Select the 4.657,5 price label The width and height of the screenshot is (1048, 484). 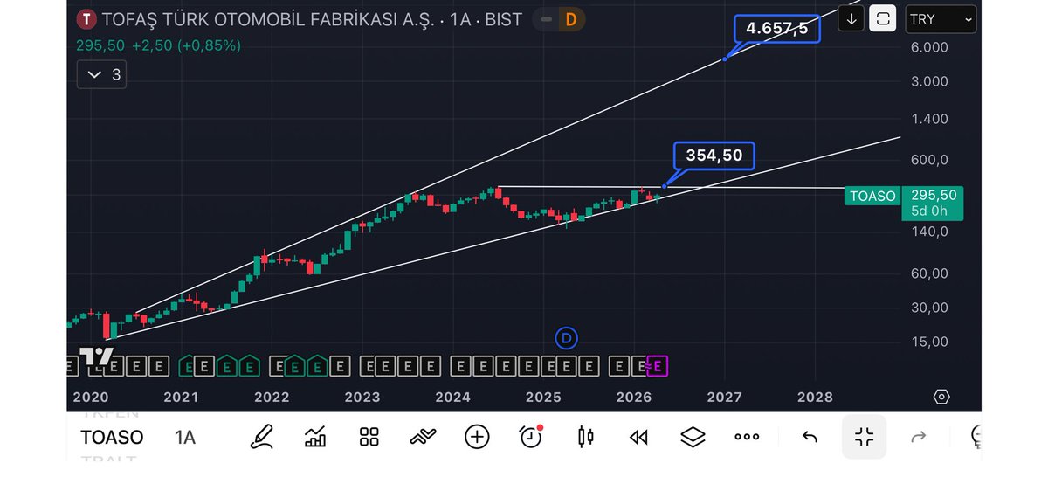tap(777, 28)
